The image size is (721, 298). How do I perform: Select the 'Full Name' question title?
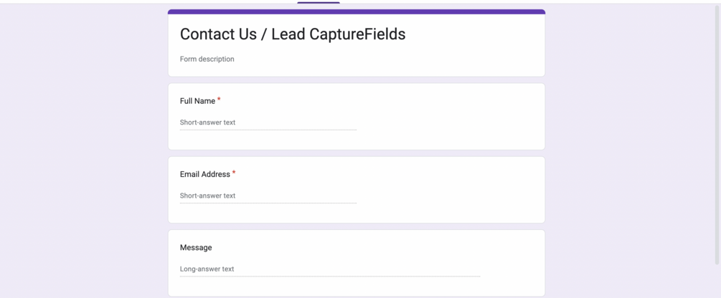tap(197, 101)
